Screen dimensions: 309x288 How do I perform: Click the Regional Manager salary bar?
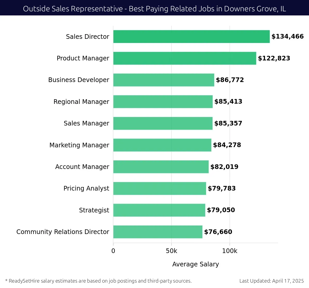(163, 102)
